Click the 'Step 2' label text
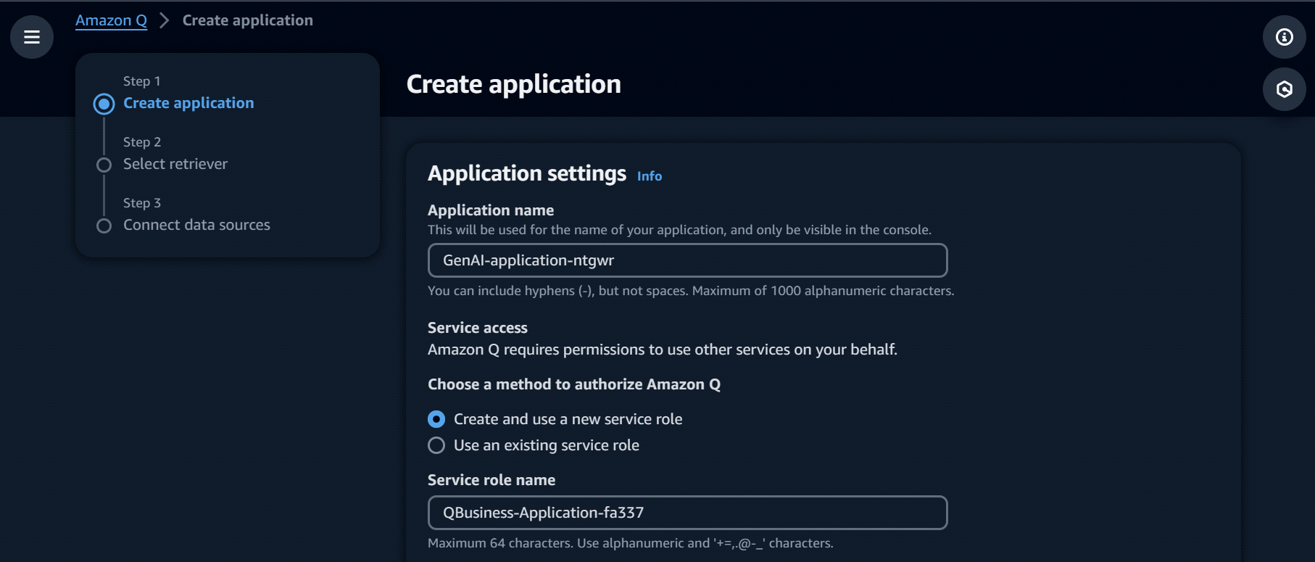Image resolution: width=1315 pixels, height=562 pixels. [x=142, y=142]
